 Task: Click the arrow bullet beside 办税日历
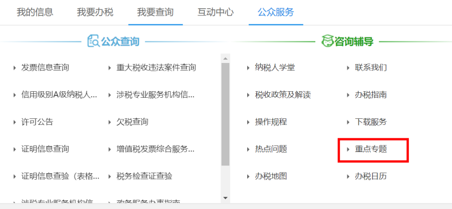348,176
